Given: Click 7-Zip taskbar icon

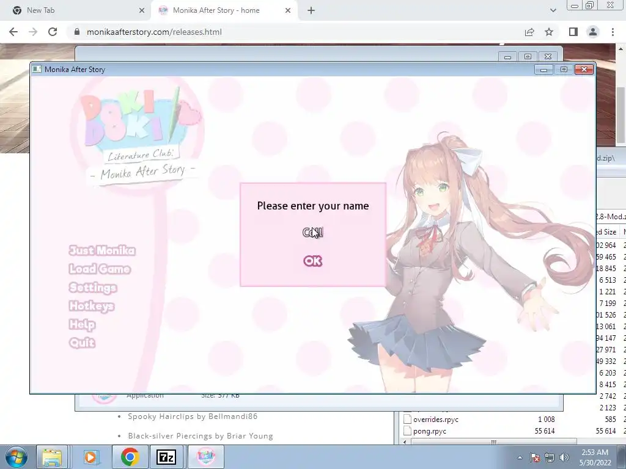Looking at the screenshot, I should 166,457.
